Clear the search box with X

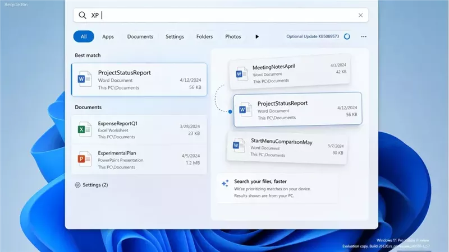(360, 15)
